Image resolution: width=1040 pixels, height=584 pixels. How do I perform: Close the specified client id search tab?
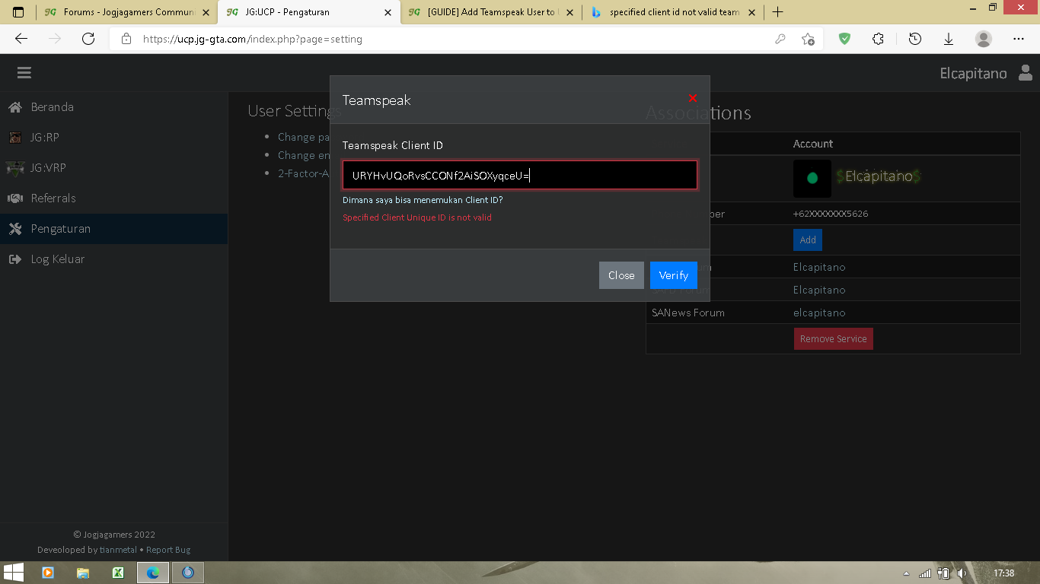[752, 13]
